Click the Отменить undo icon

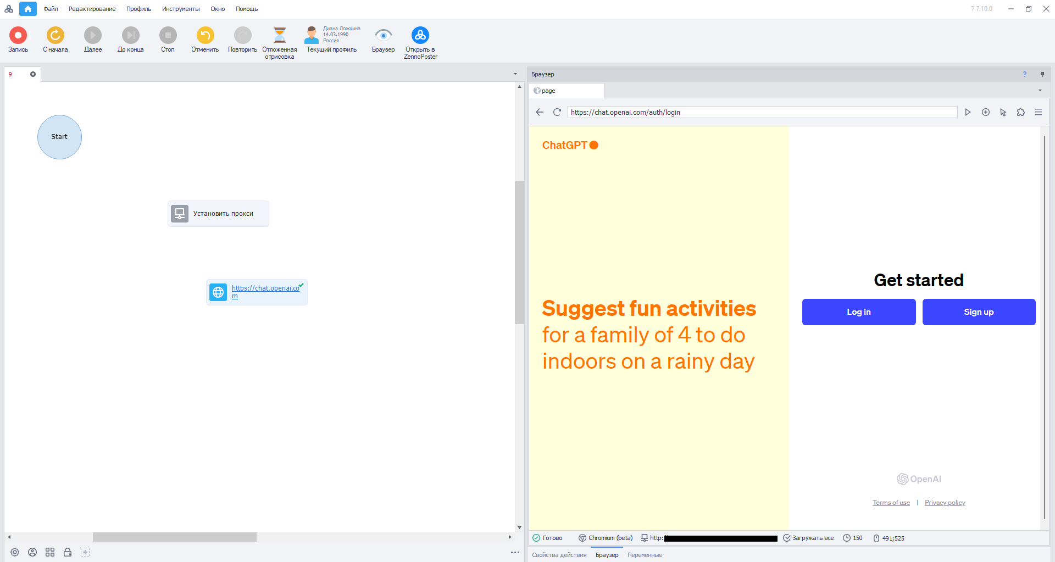click(x=205, y=35)
